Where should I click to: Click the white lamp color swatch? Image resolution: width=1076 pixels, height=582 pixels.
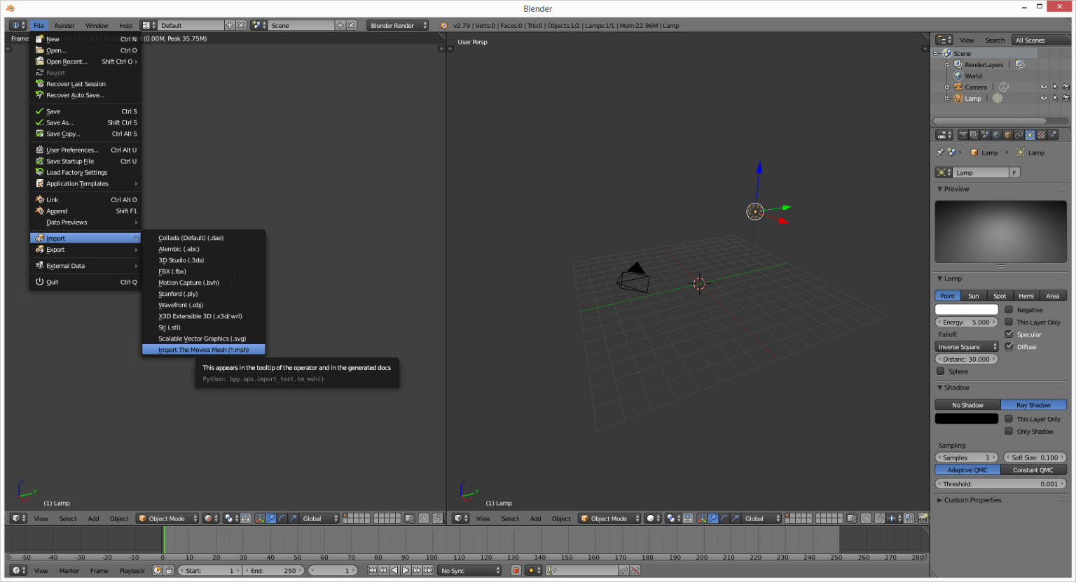(x=967, y=309)
